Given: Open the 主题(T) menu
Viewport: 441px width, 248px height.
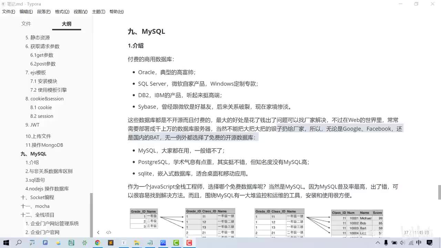Looking at the screenshot, I should pos(99,12).
